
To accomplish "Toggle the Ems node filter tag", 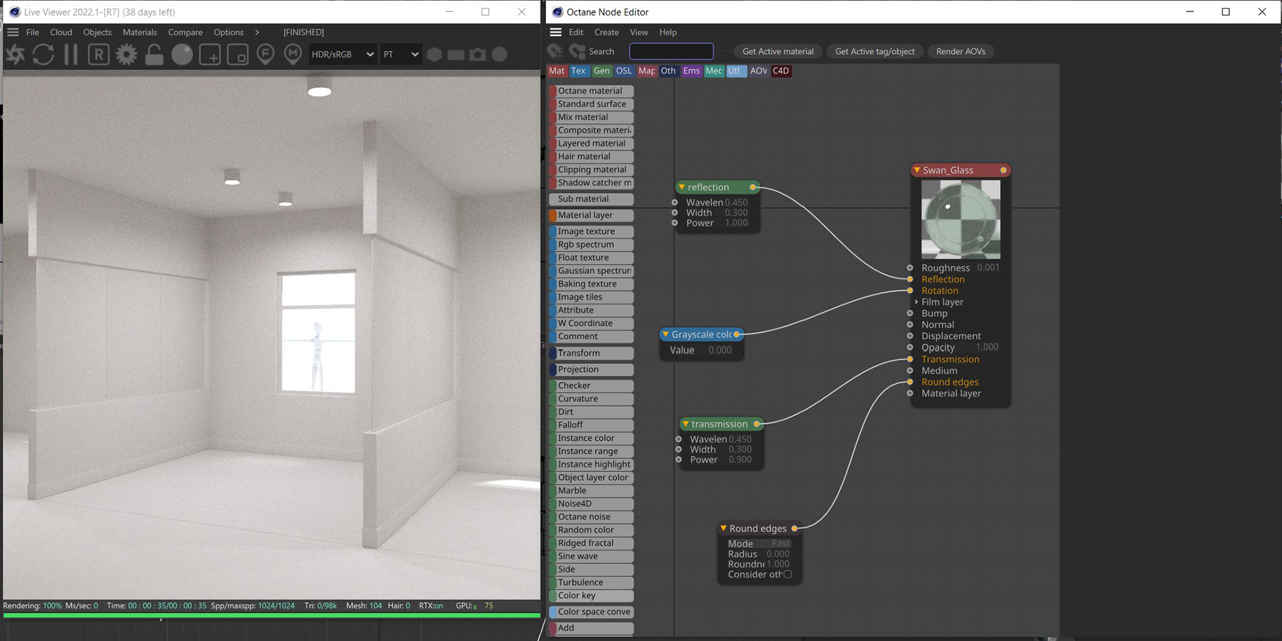I will (692, 71).
